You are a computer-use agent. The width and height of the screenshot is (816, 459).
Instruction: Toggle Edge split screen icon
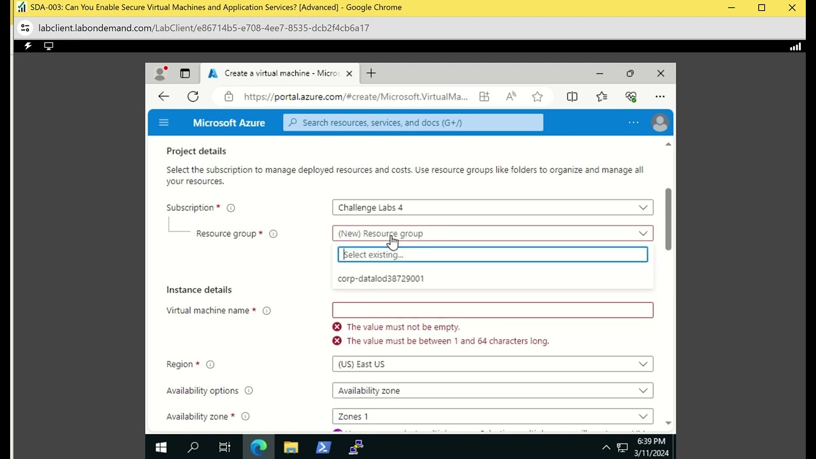(x=572, y=96)
